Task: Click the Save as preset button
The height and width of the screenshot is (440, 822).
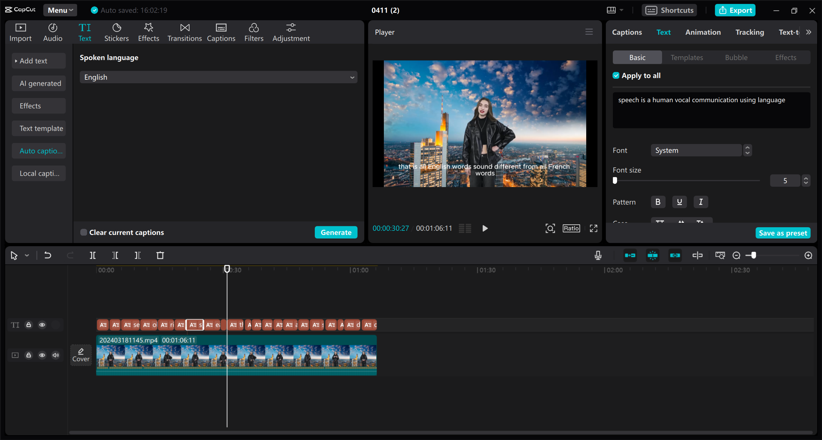Action: (x=783, y=233)
